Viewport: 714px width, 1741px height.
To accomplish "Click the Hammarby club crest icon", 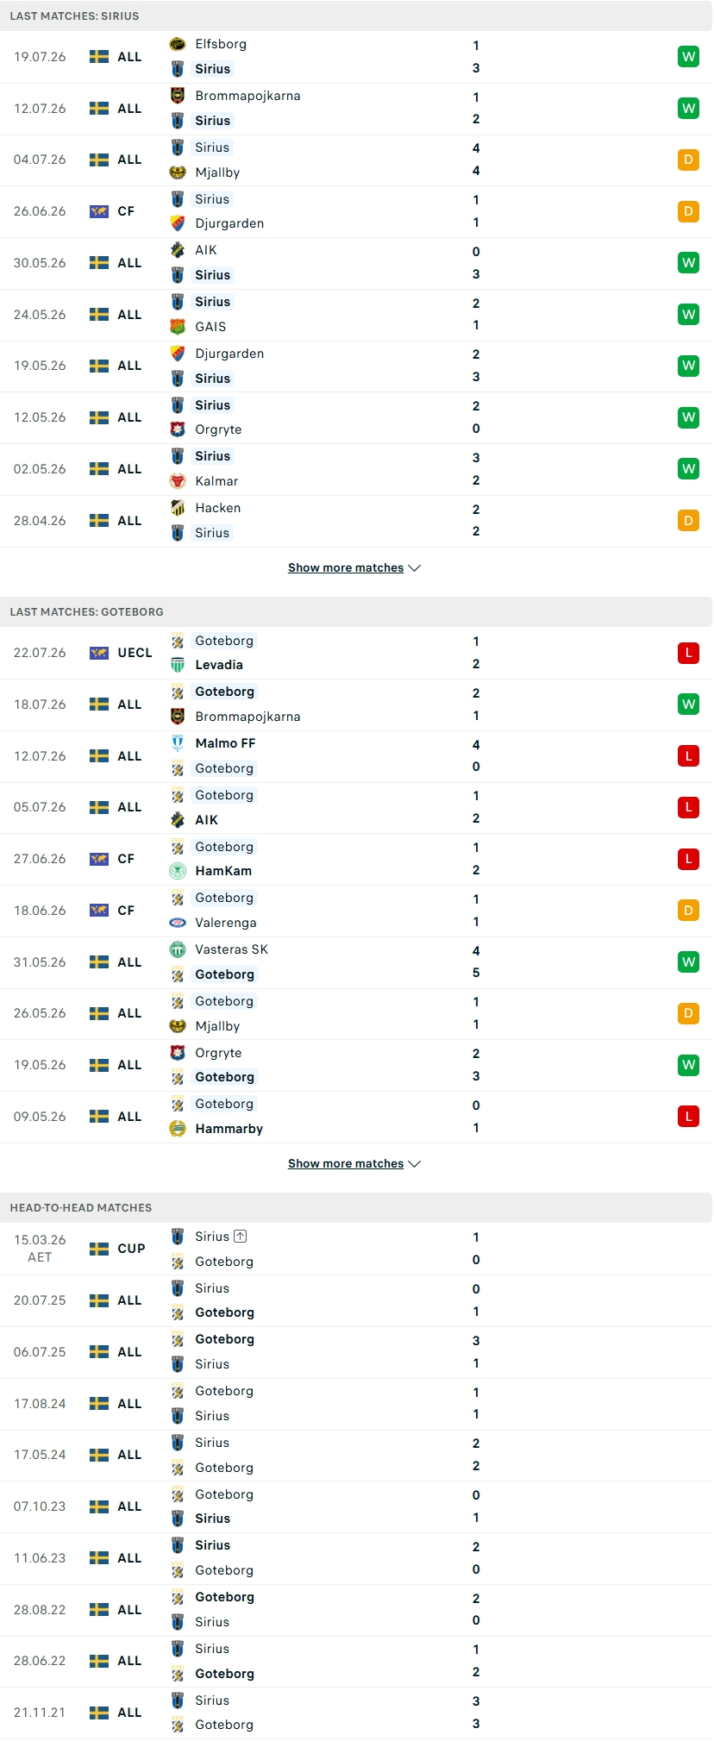I will pos(178,1129).
